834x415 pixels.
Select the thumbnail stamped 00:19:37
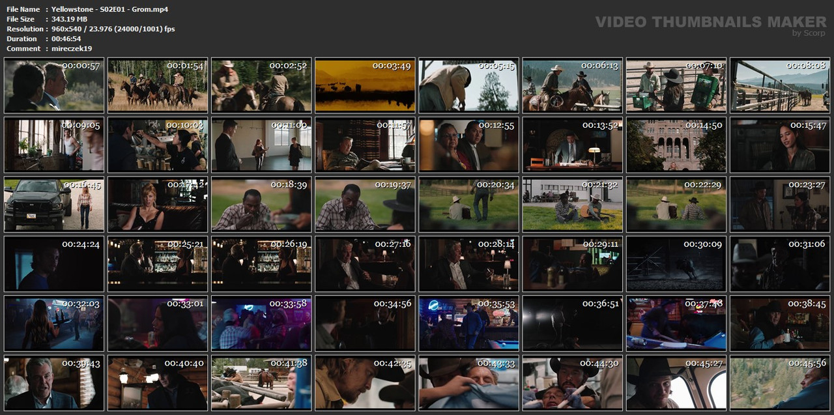point(365,205)
